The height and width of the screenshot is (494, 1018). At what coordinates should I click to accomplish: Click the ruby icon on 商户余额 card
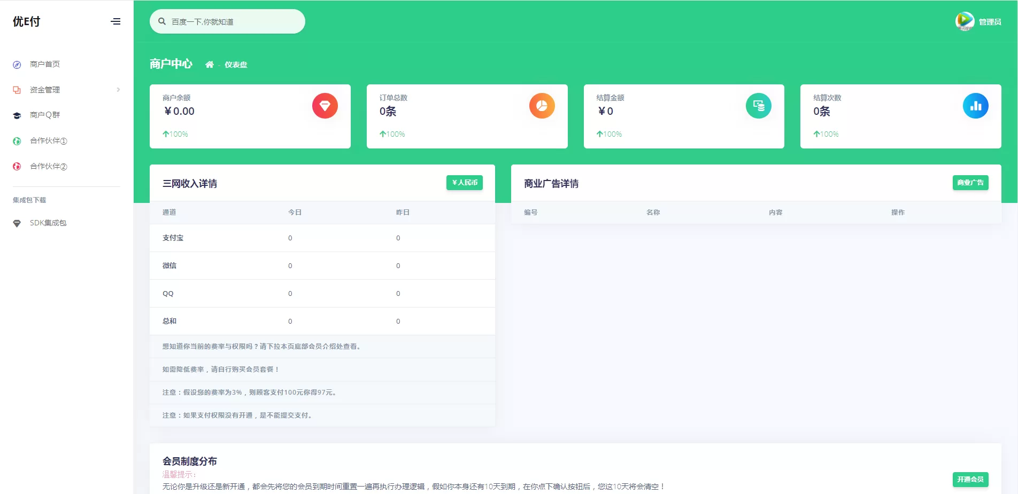point(325,106)
